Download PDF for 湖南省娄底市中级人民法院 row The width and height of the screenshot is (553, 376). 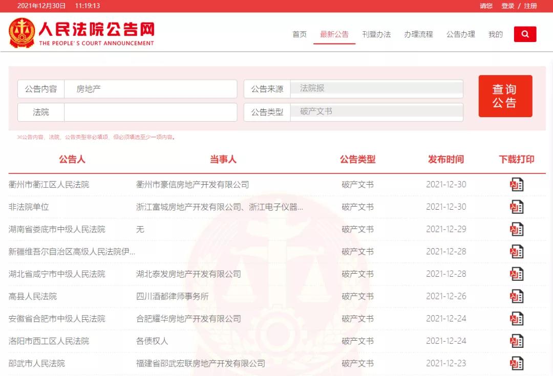tap(517, 229)
